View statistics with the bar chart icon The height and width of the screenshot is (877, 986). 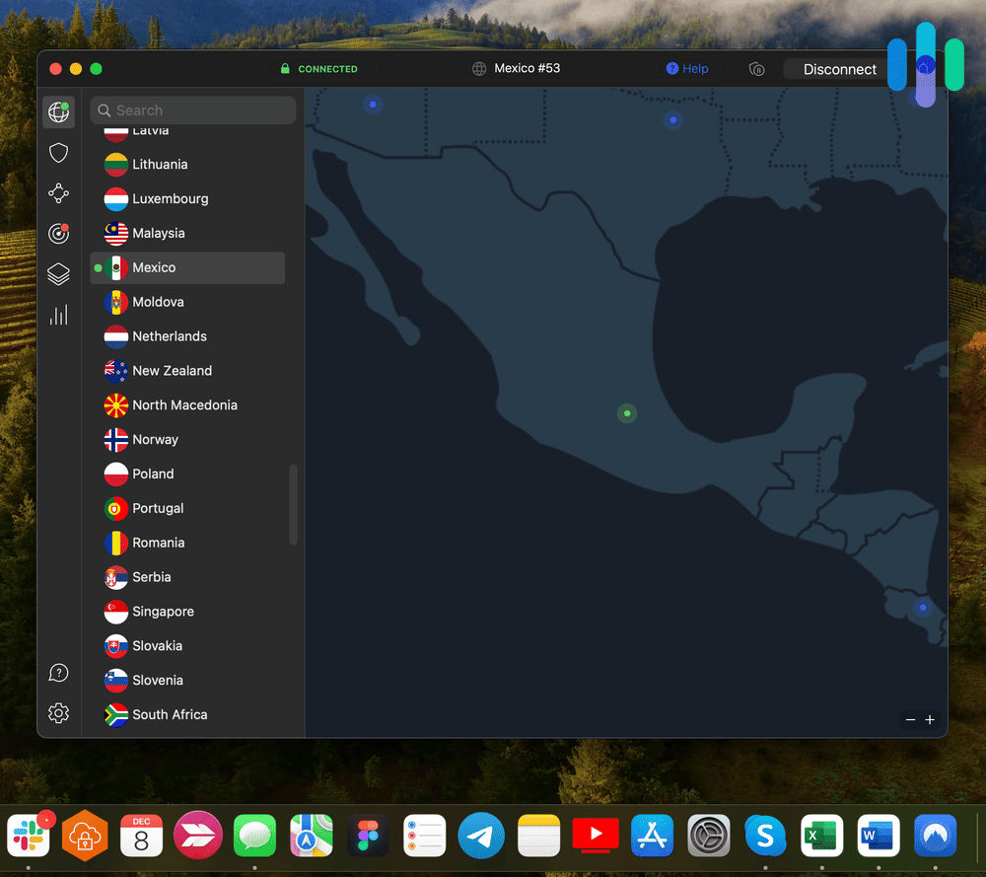tap(58, 315)
